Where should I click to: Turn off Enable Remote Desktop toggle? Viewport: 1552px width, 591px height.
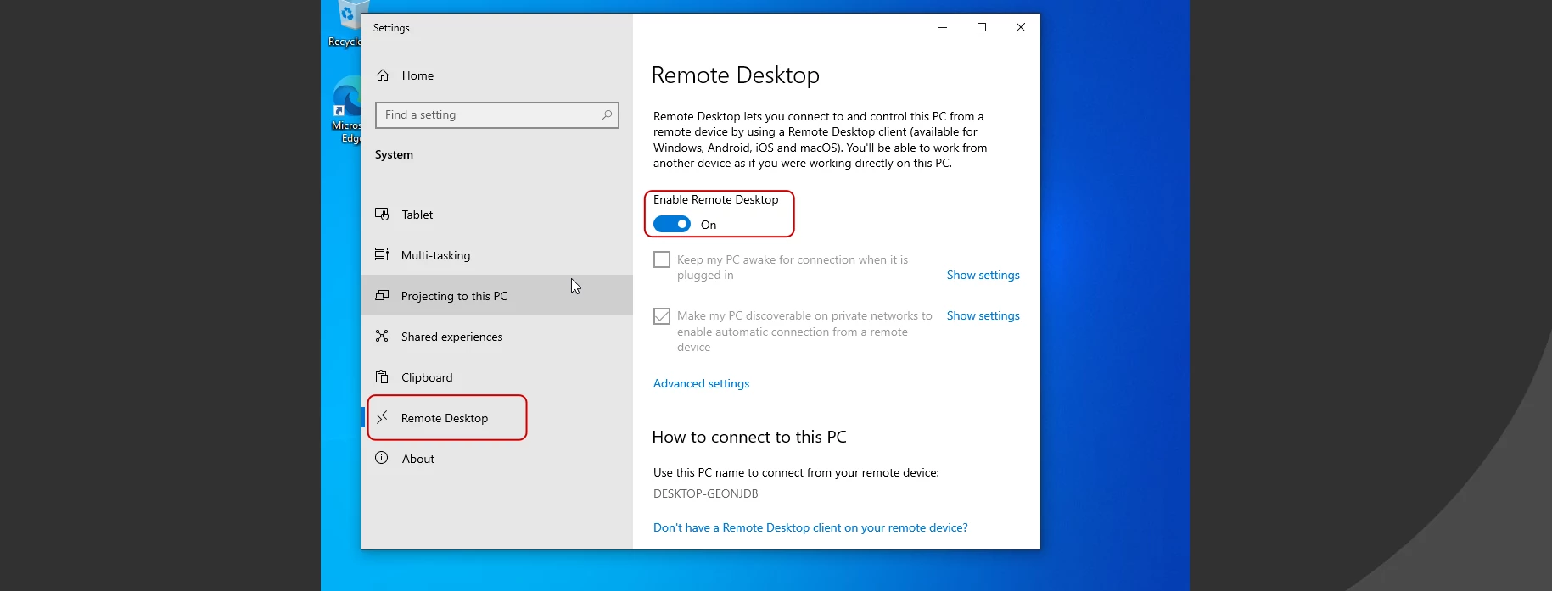point(672,224)
